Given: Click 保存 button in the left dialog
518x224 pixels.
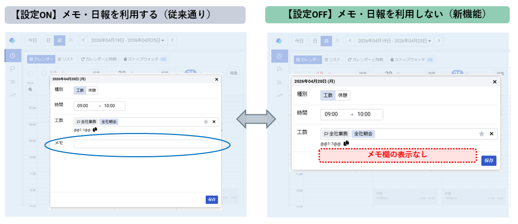Looking at the screenshot, I should tap(211, 199).
